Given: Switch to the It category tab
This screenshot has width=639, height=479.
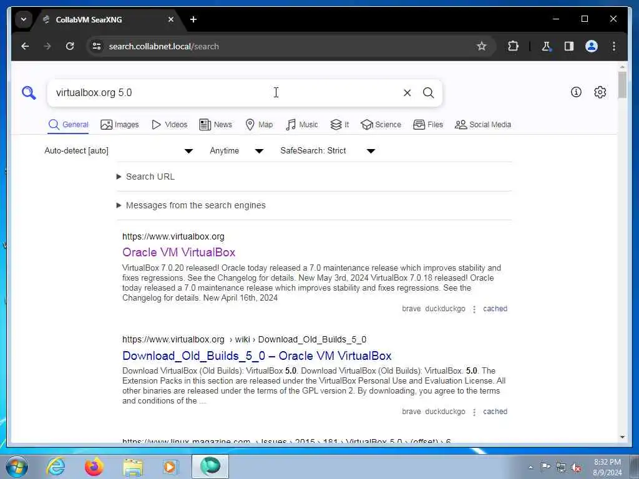Looking at the screenshot, I should pyautogui.click(x=339, y=125).
